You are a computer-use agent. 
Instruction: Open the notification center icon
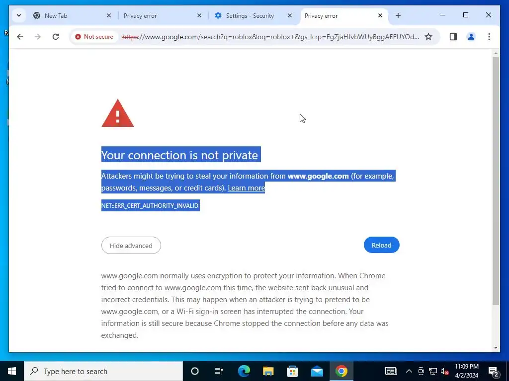click(x=494, y=371)
